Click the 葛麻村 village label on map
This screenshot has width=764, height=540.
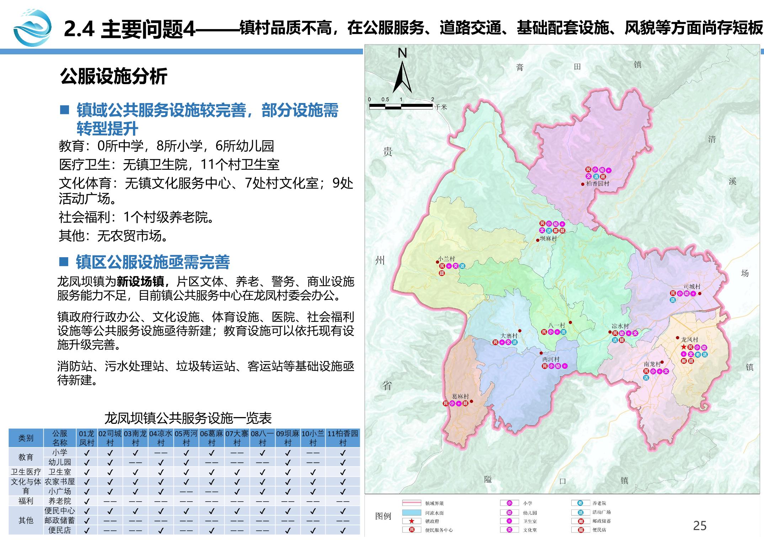click(460, 396)
